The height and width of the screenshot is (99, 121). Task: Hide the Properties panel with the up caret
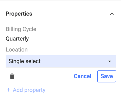coord(112,14)
